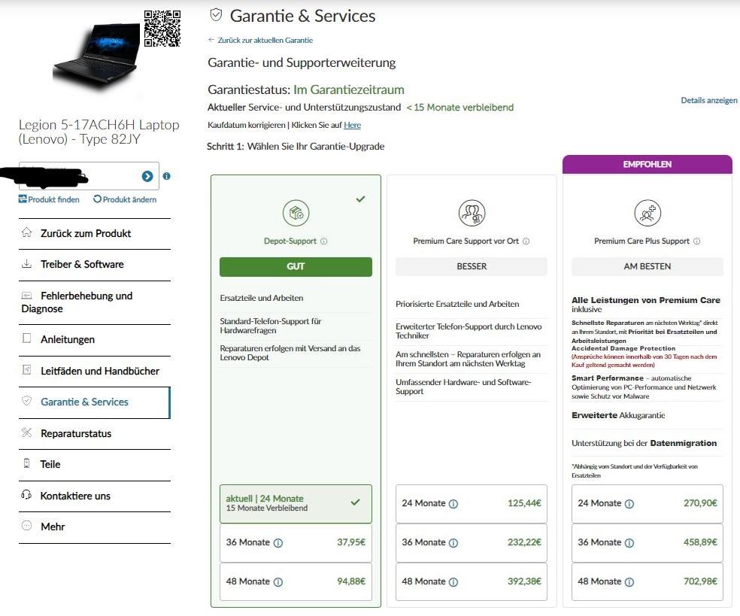
Task: Click the Here link to correct purchase date
Action: 352,125
